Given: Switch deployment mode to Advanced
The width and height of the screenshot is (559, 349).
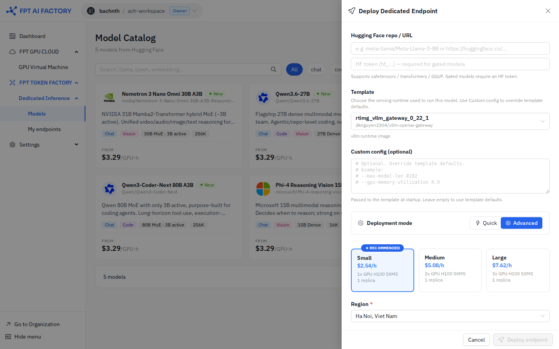Looking at the screenshot, I should (x=521, y=223).
